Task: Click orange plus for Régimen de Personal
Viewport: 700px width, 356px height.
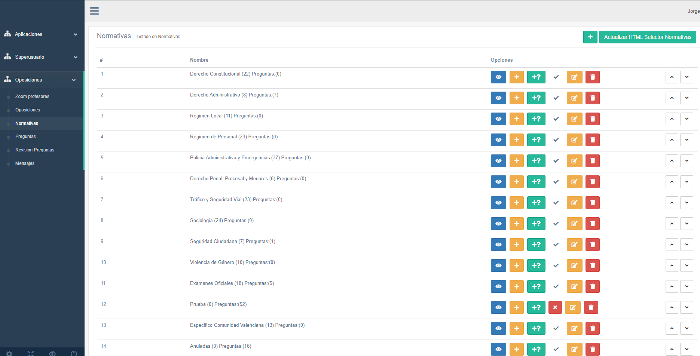Action: pos(516,140)
